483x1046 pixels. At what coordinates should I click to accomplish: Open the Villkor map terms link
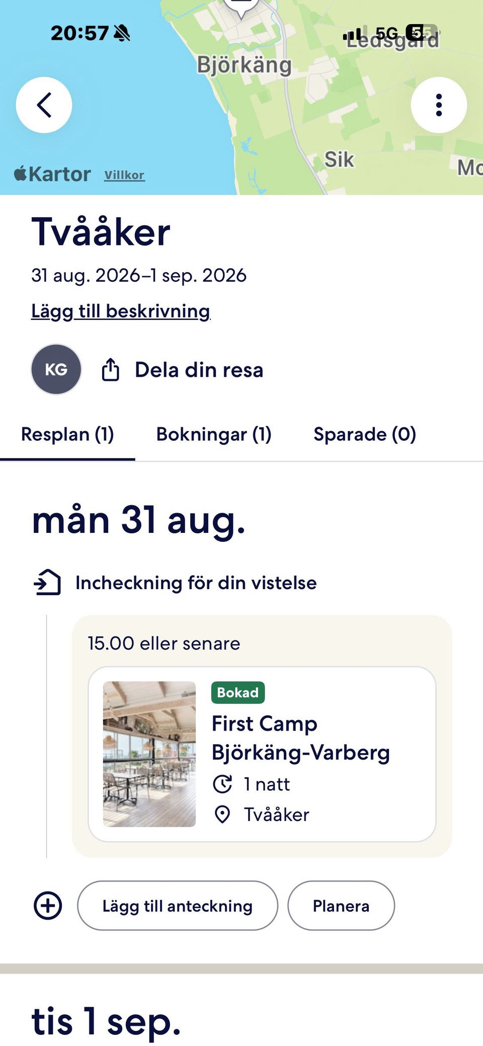coord(124,175)
